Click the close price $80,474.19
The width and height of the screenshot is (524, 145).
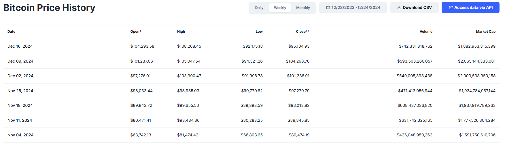tap(299, 135)
